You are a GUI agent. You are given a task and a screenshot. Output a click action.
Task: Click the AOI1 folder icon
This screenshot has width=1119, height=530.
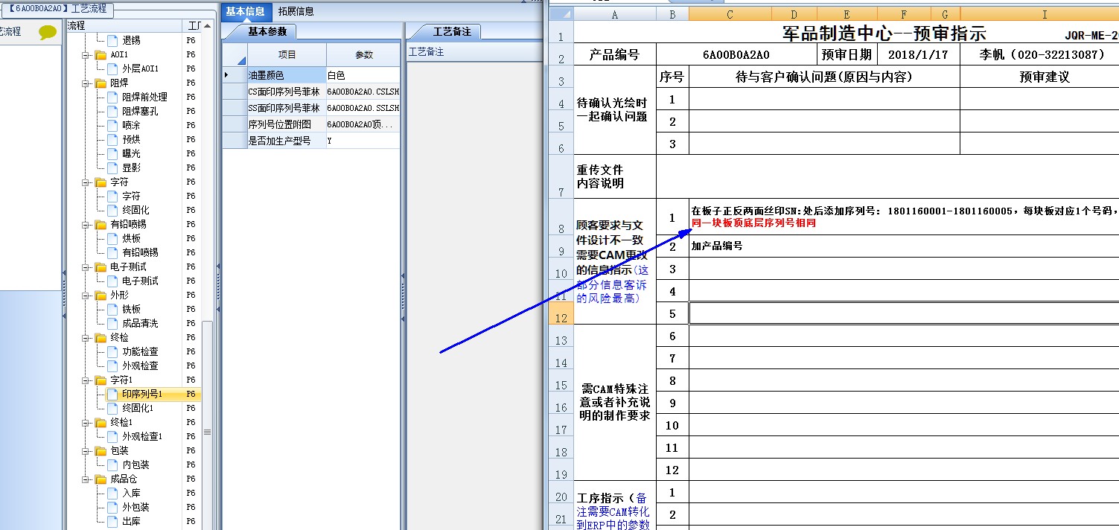[x=101, y=55]
